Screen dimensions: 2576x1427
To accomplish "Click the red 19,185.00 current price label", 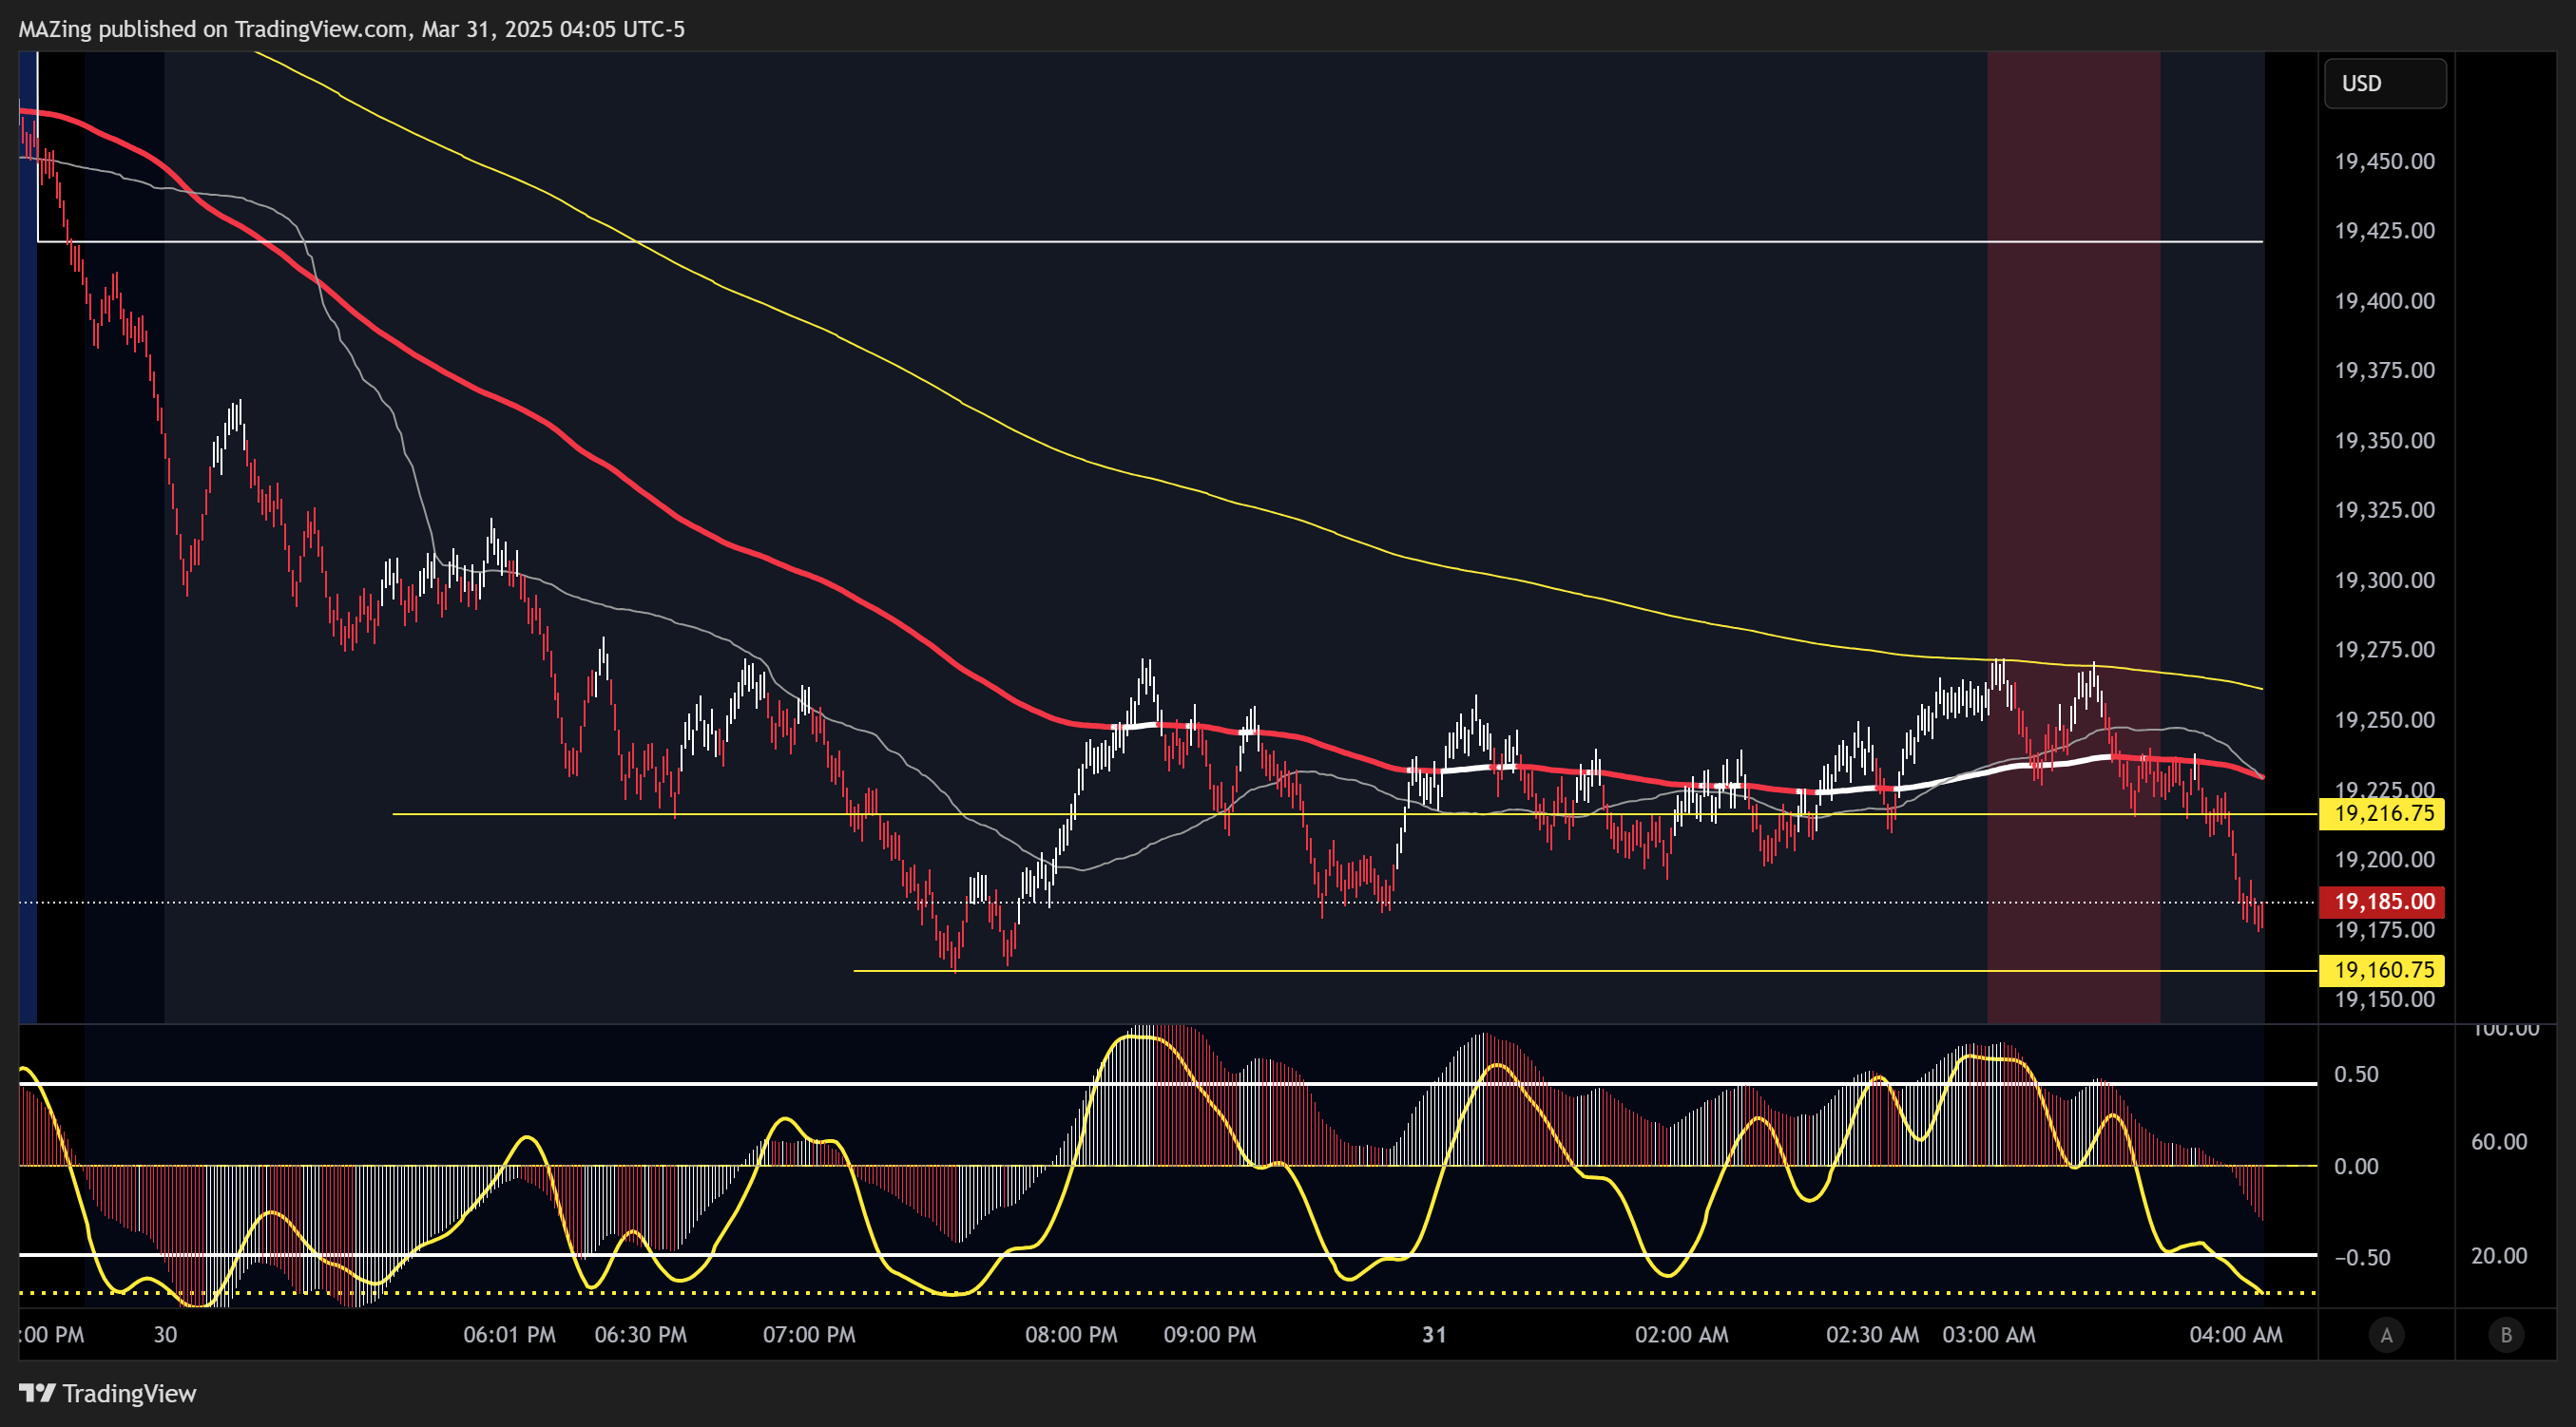I will pyautogui.click(x=2381, y=902).
